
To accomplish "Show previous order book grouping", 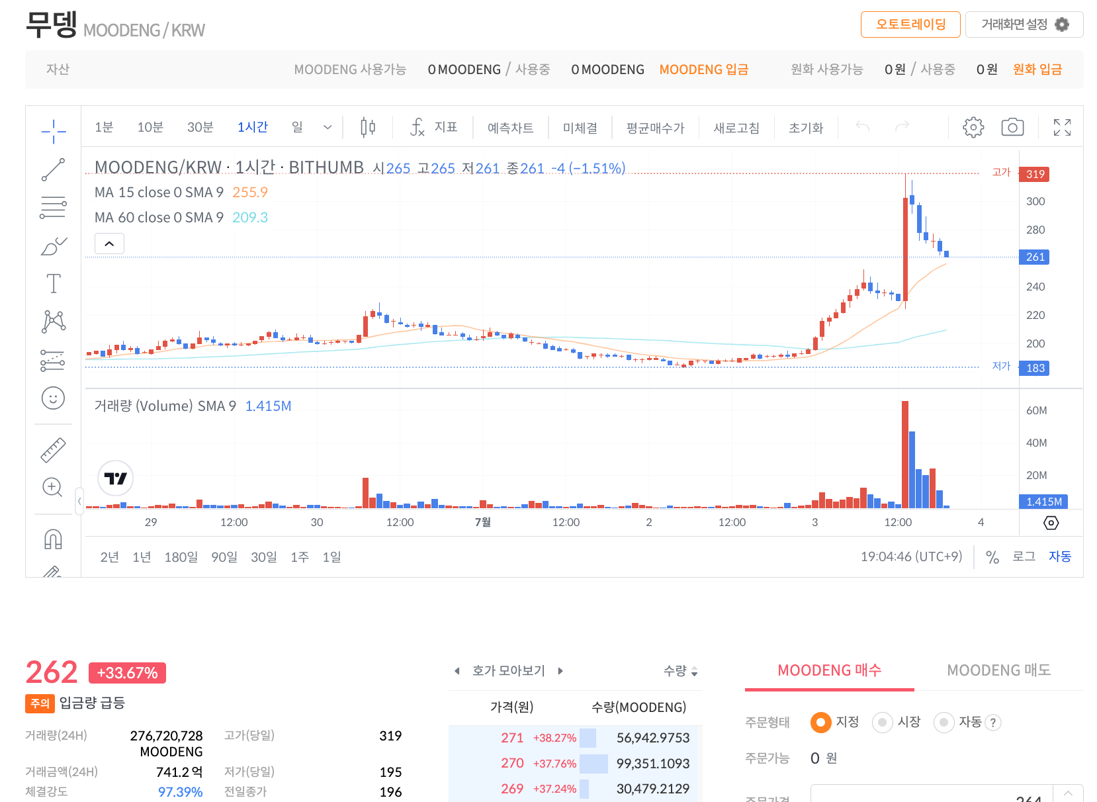I will 457,671.
